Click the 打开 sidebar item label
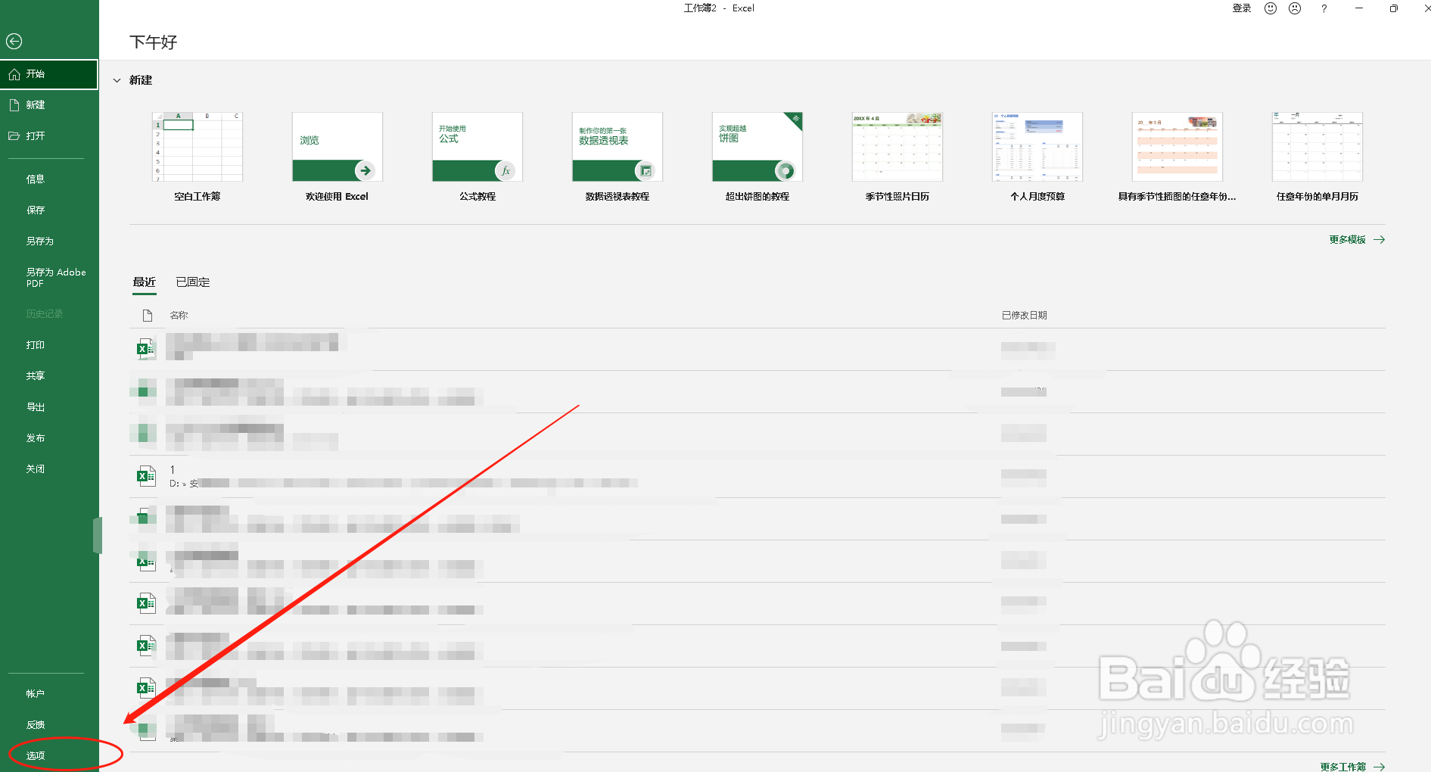 pos(36,136)
